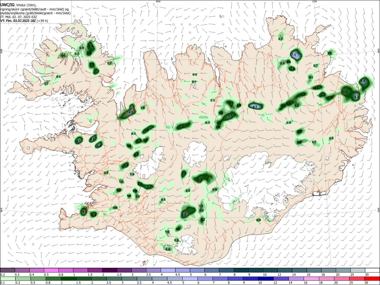
Task: Pick the deep plum swatch between 2 and 2.5 in upper legend
Action: point(109,270)
